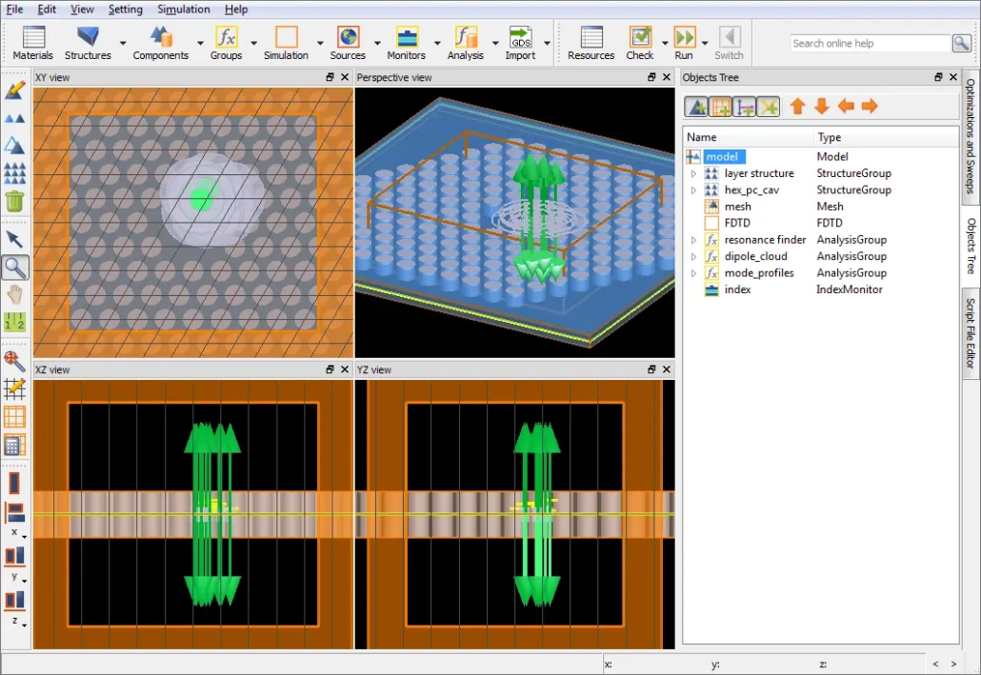
Task: Toggle the orange grid filter button in Objects Tree
Action: [x=721, y=107]
